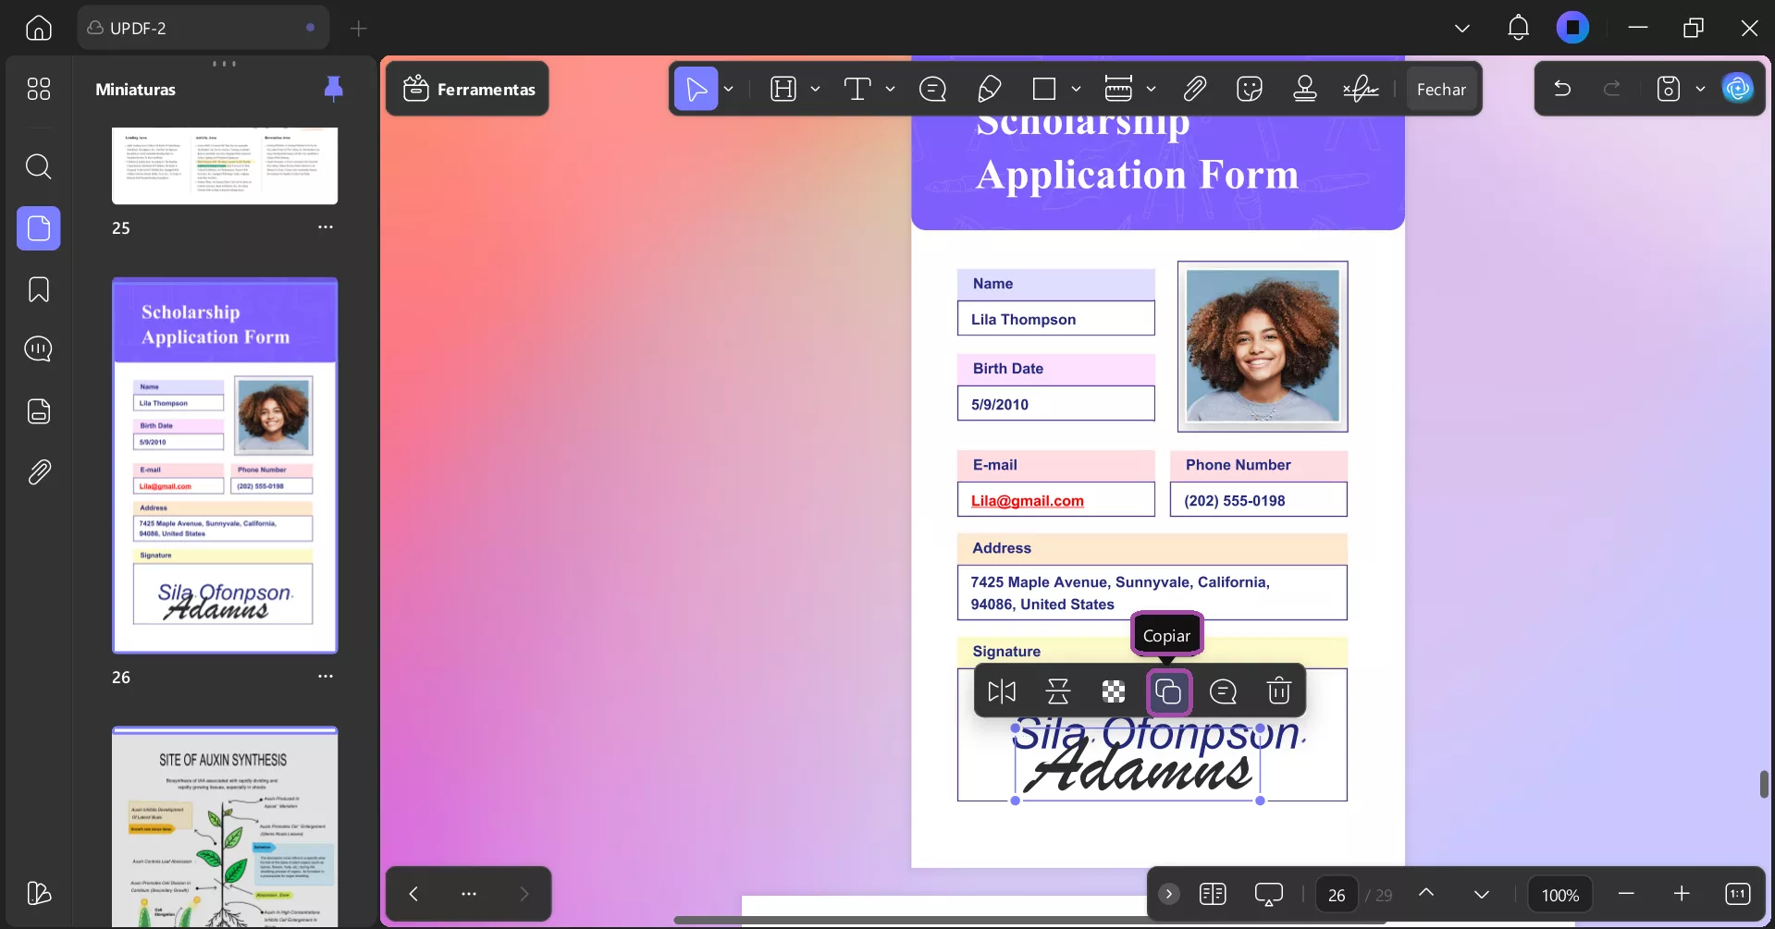
Task: Start slideshow presentation mode
Action: coord(1268,894)
